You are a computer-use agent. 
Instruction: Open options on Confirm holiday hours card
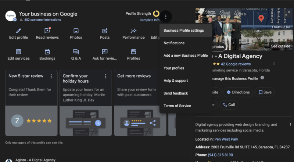[x=105, y=76]
